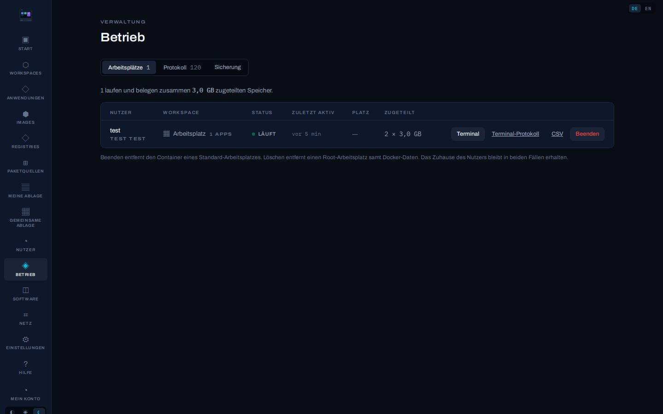This screenshot has width=663, height=414.
Task: Click the app logo at top left
Action: [26, 16]
